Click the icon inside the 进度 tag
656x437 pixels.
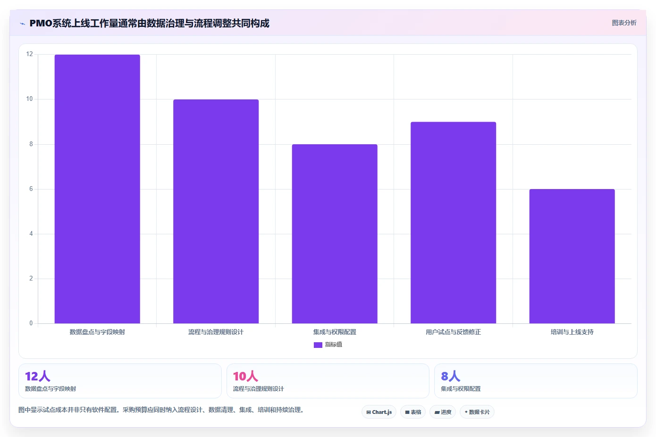(x=437, y=412)
